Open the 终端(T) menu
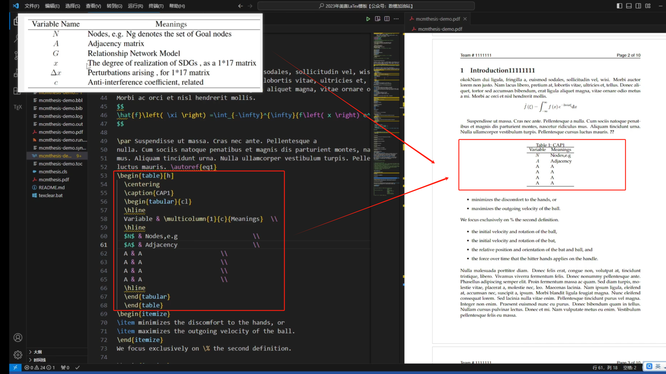Image resolution: width=666 pixels, height=374 pixels. point(156,6)
